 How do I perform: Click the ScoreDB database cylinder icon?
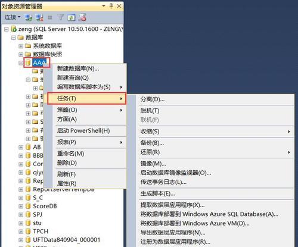[x=28, y=206]
